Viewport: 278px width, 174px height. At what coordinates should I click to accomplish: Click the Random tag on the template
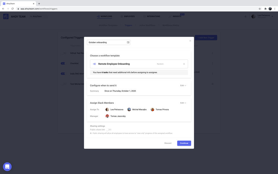pyautogui.click(x=160, y=64)
